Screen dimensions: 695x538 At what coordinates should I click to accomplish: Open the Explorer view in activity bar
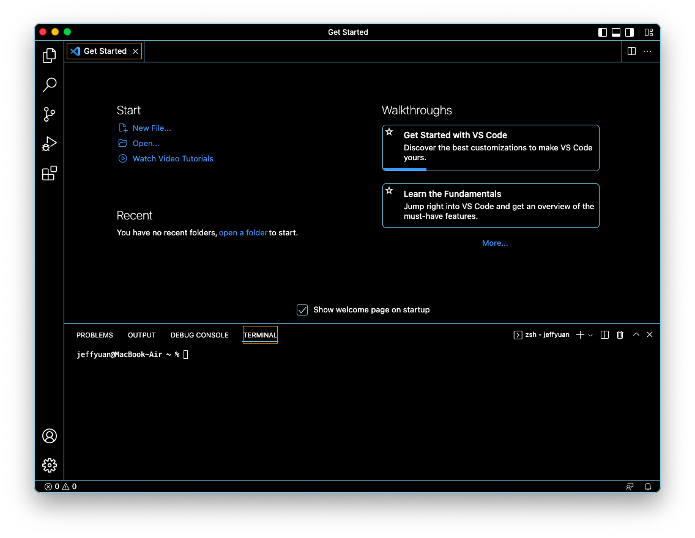49,56
